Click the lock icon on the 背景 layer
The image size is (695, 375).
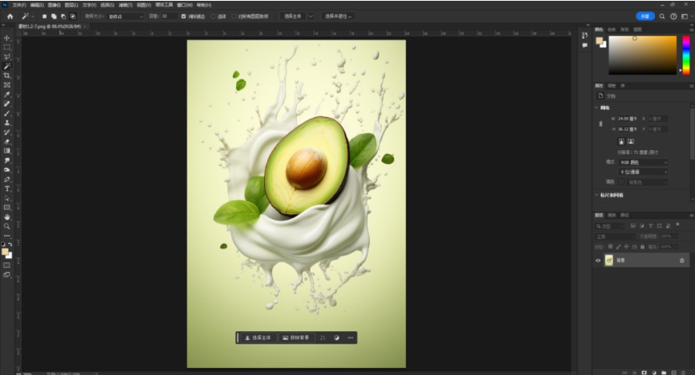[x=682, y=260]
